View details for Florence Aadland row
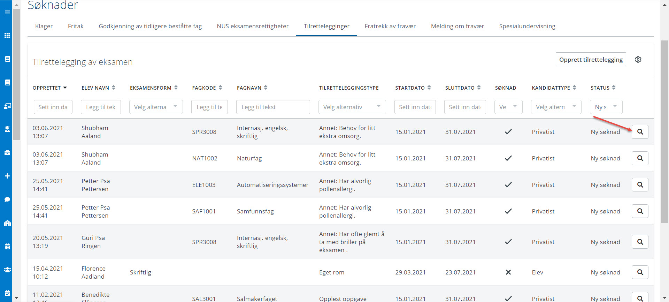 point(640,272)
